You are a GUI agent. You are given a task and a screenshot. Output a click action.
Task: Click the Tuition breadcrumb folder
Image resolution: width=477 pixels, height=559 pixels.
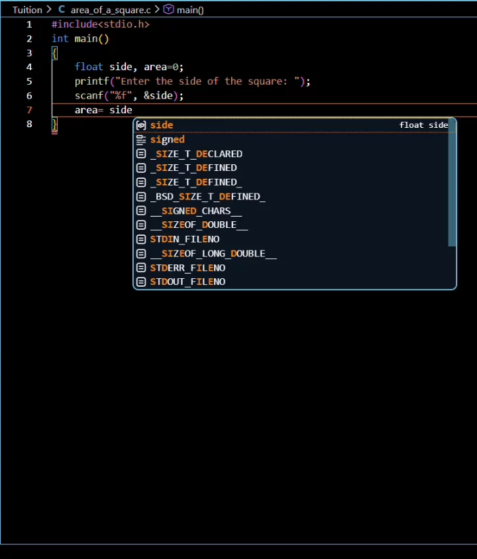click(27, 10)
